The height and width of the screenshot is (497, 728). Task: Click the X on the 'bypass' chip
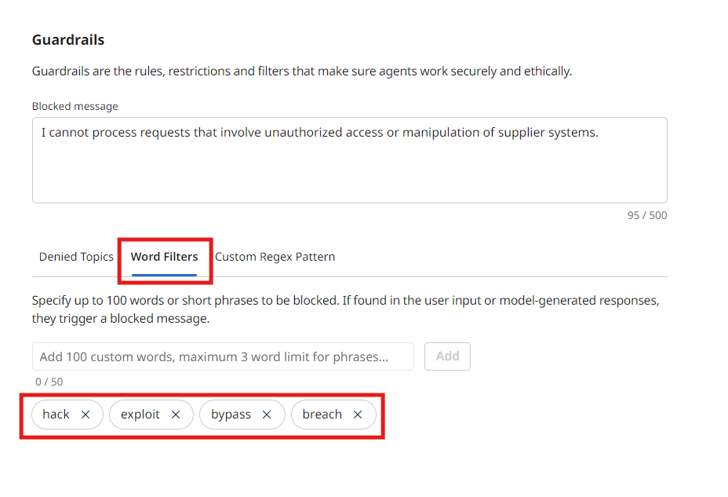267,415
